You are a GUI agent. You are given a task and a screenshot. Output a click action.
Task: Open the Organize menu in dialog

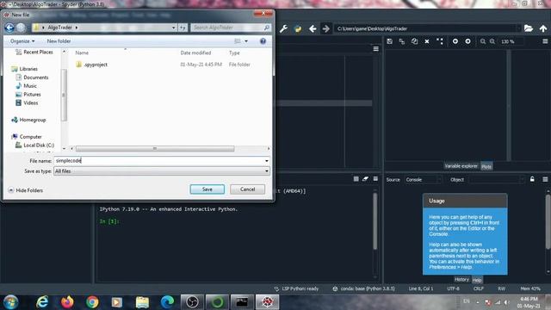(22, 41)
